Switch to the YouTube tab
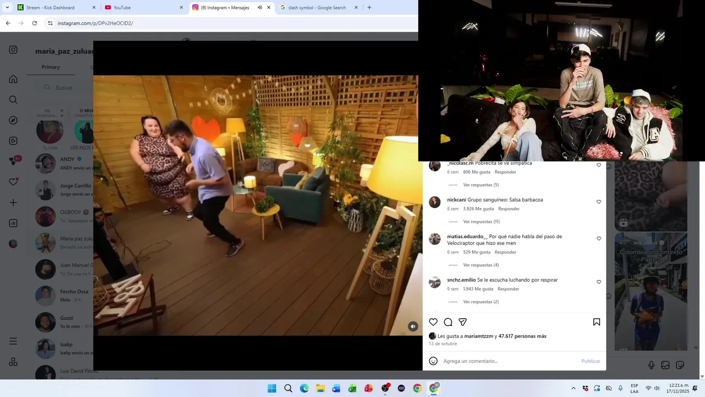 pyautogui.click(x=144, y=8)
